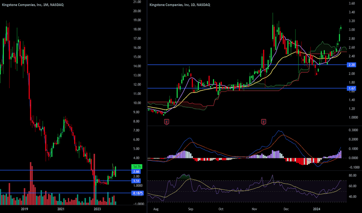Viewport: 362px width, 213px height.
Task: Select the 0.1875 price label on monthly chart
Action: [137, 193]
